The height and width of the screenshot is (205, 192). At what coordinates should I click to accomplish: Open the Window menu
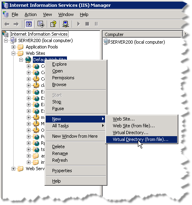(66, 14)
